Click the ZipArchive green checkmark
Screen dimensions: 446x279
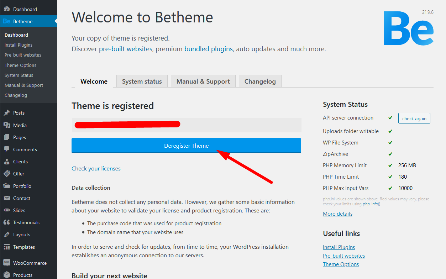click(390, 154)
